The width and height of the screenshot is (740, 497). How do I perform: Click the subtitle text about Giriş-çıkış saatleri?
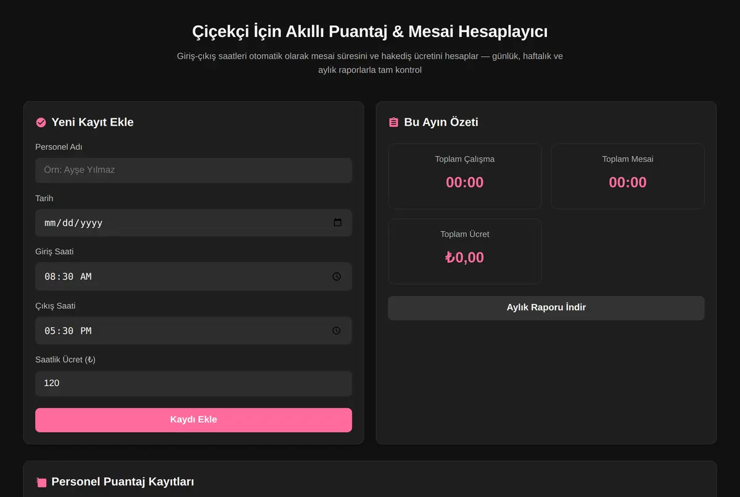click(x=370, y=63)
